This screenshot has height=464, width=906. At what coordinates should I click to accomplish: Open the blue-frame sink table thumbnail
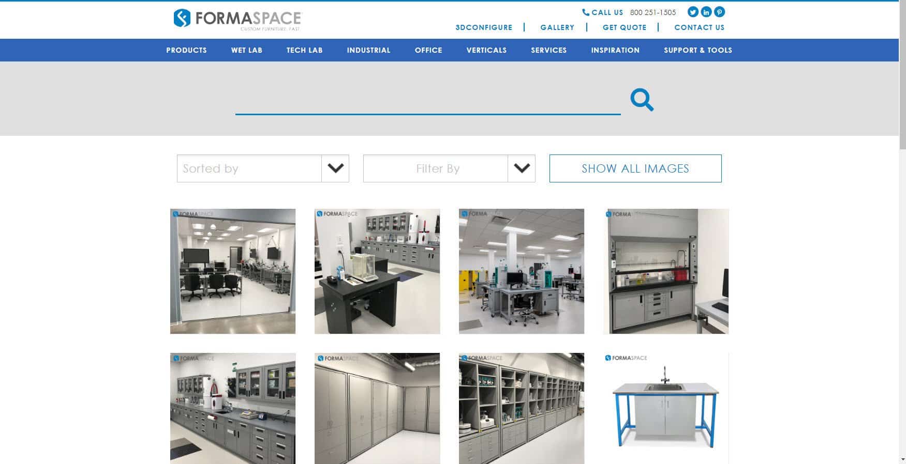[x=666, y=408]
